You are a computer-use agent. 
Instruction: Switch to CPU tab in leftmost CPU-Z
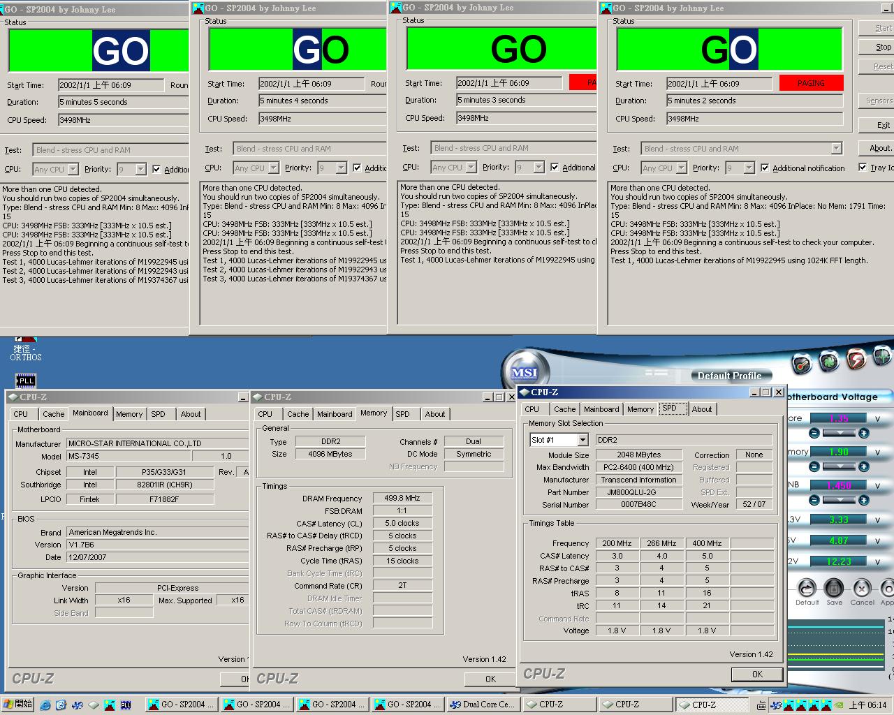coord(21,414)
